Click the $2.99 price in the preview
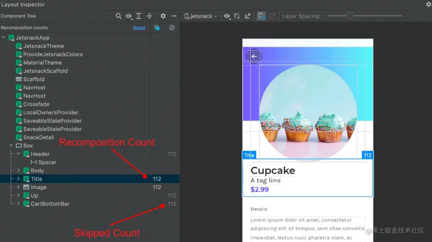The width and height of the screenshot is (432, 242). [259, 189]
